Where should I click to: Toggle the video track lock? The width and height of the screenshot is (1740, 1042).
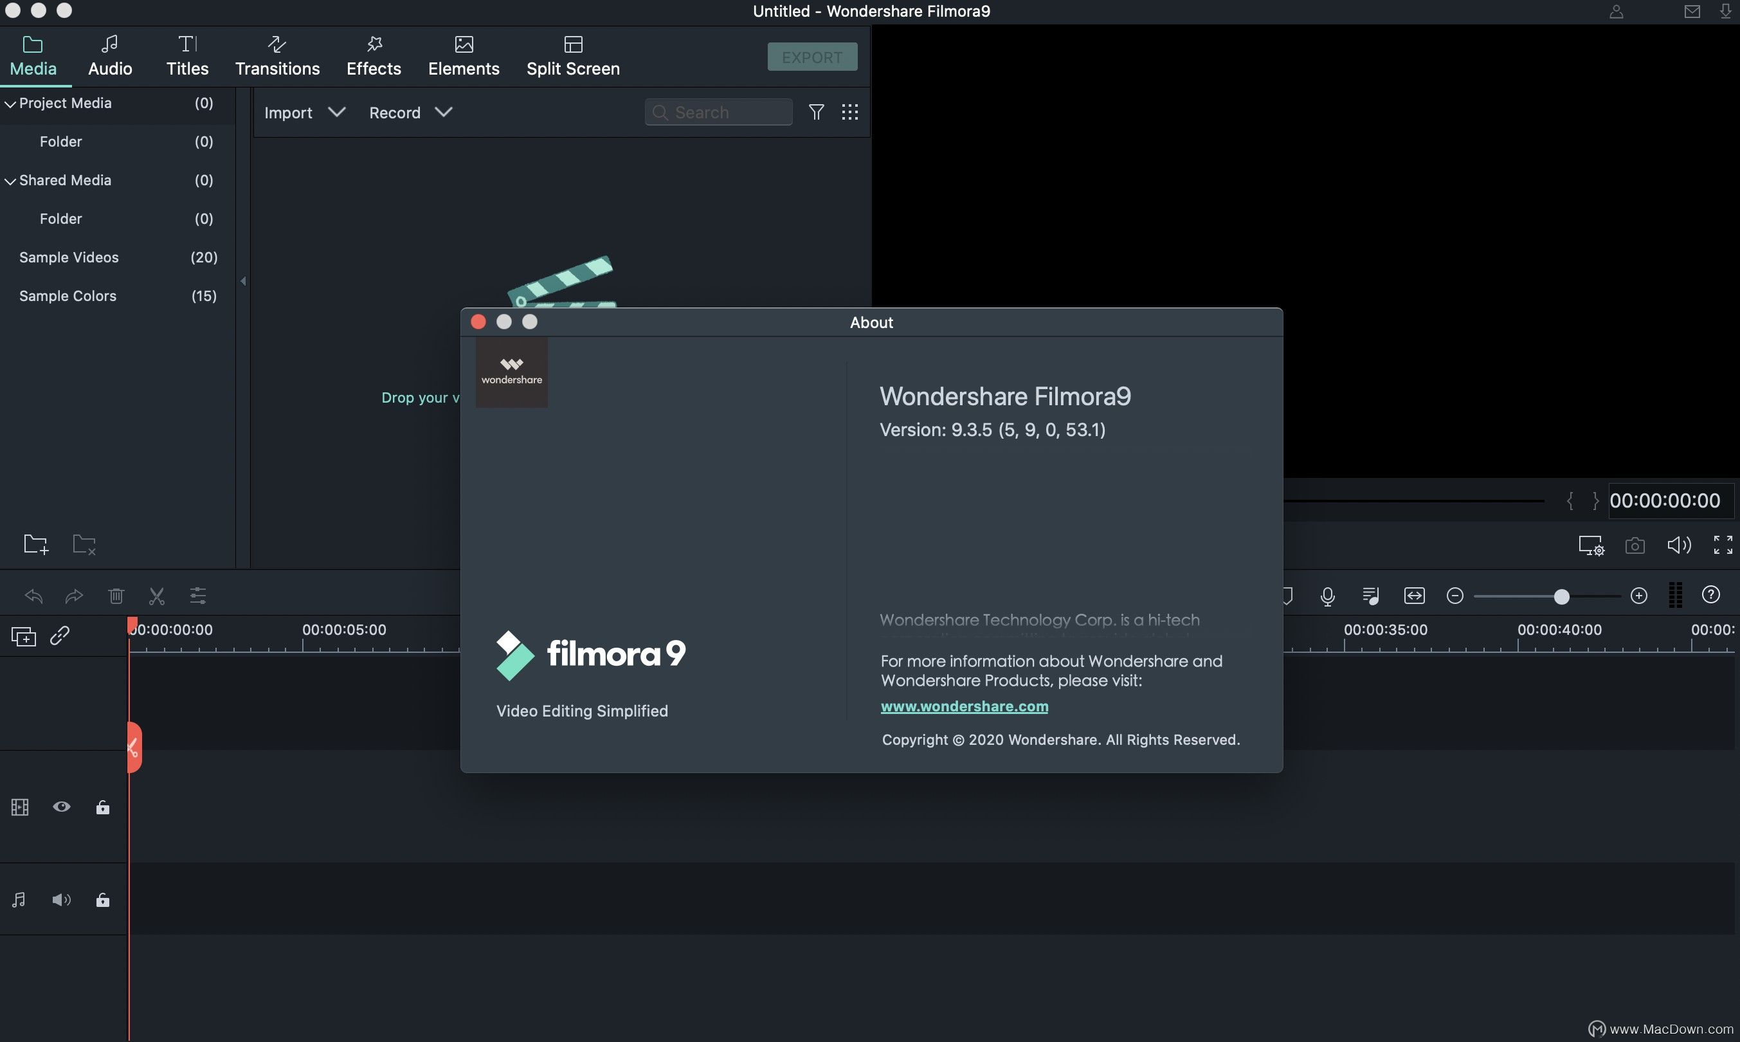pyautogui.click(x=102, y=807)
